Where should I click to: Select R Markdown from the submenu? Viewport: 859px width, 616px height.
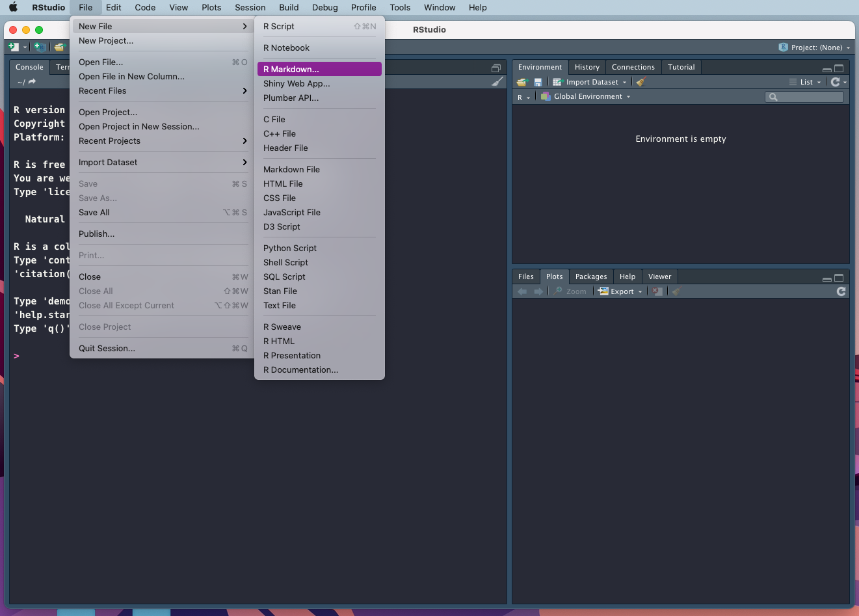pos(291,69)
